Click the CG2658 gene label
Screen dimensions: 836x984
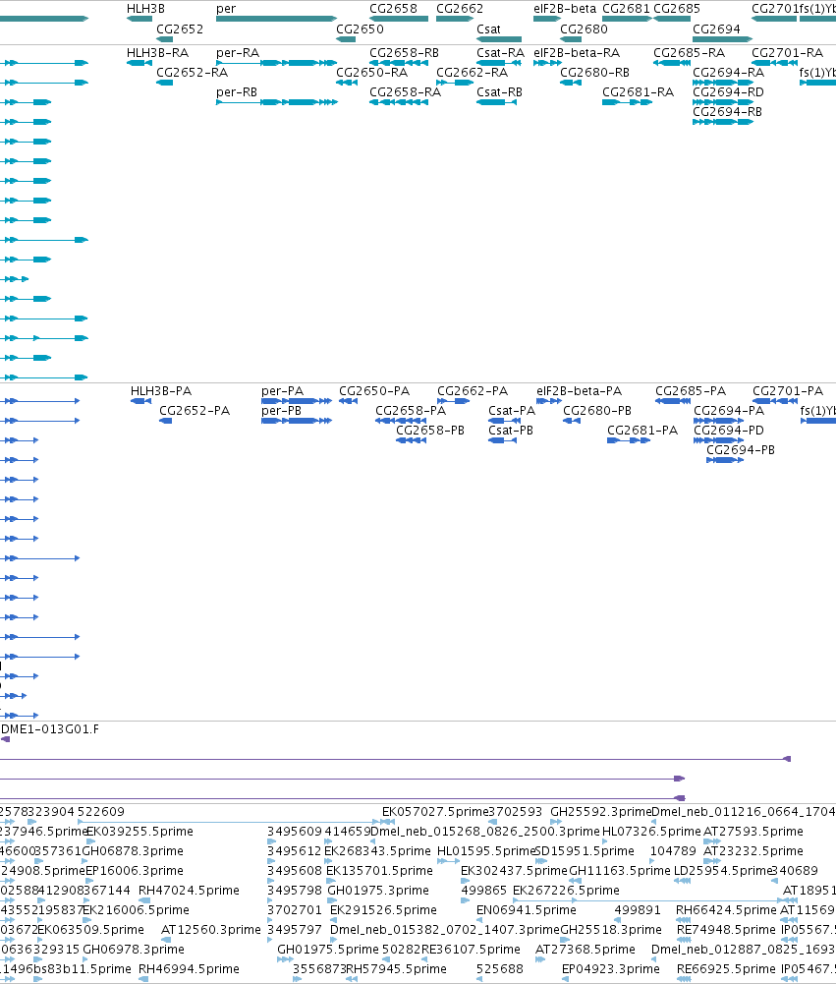(x=393, y=9)
